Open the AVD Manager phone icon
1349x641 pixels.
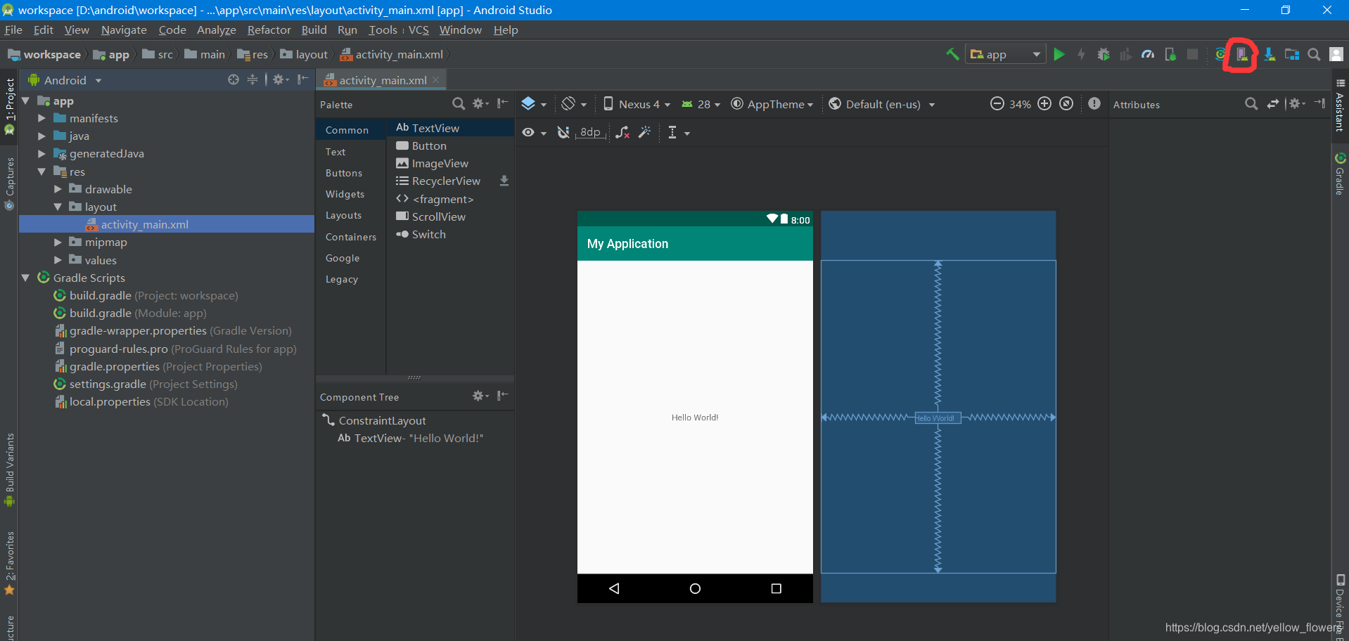click(1242, 54)
